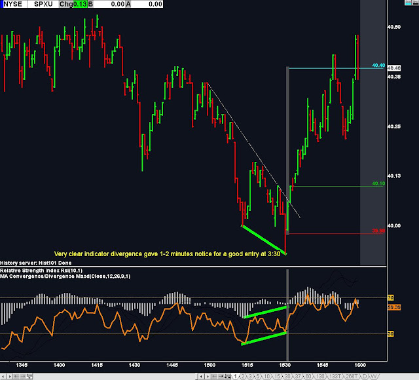Click the SPXU symbol field
Viewport: 419px width, 380px height.
pyautogui.click(x=43, y=4)
